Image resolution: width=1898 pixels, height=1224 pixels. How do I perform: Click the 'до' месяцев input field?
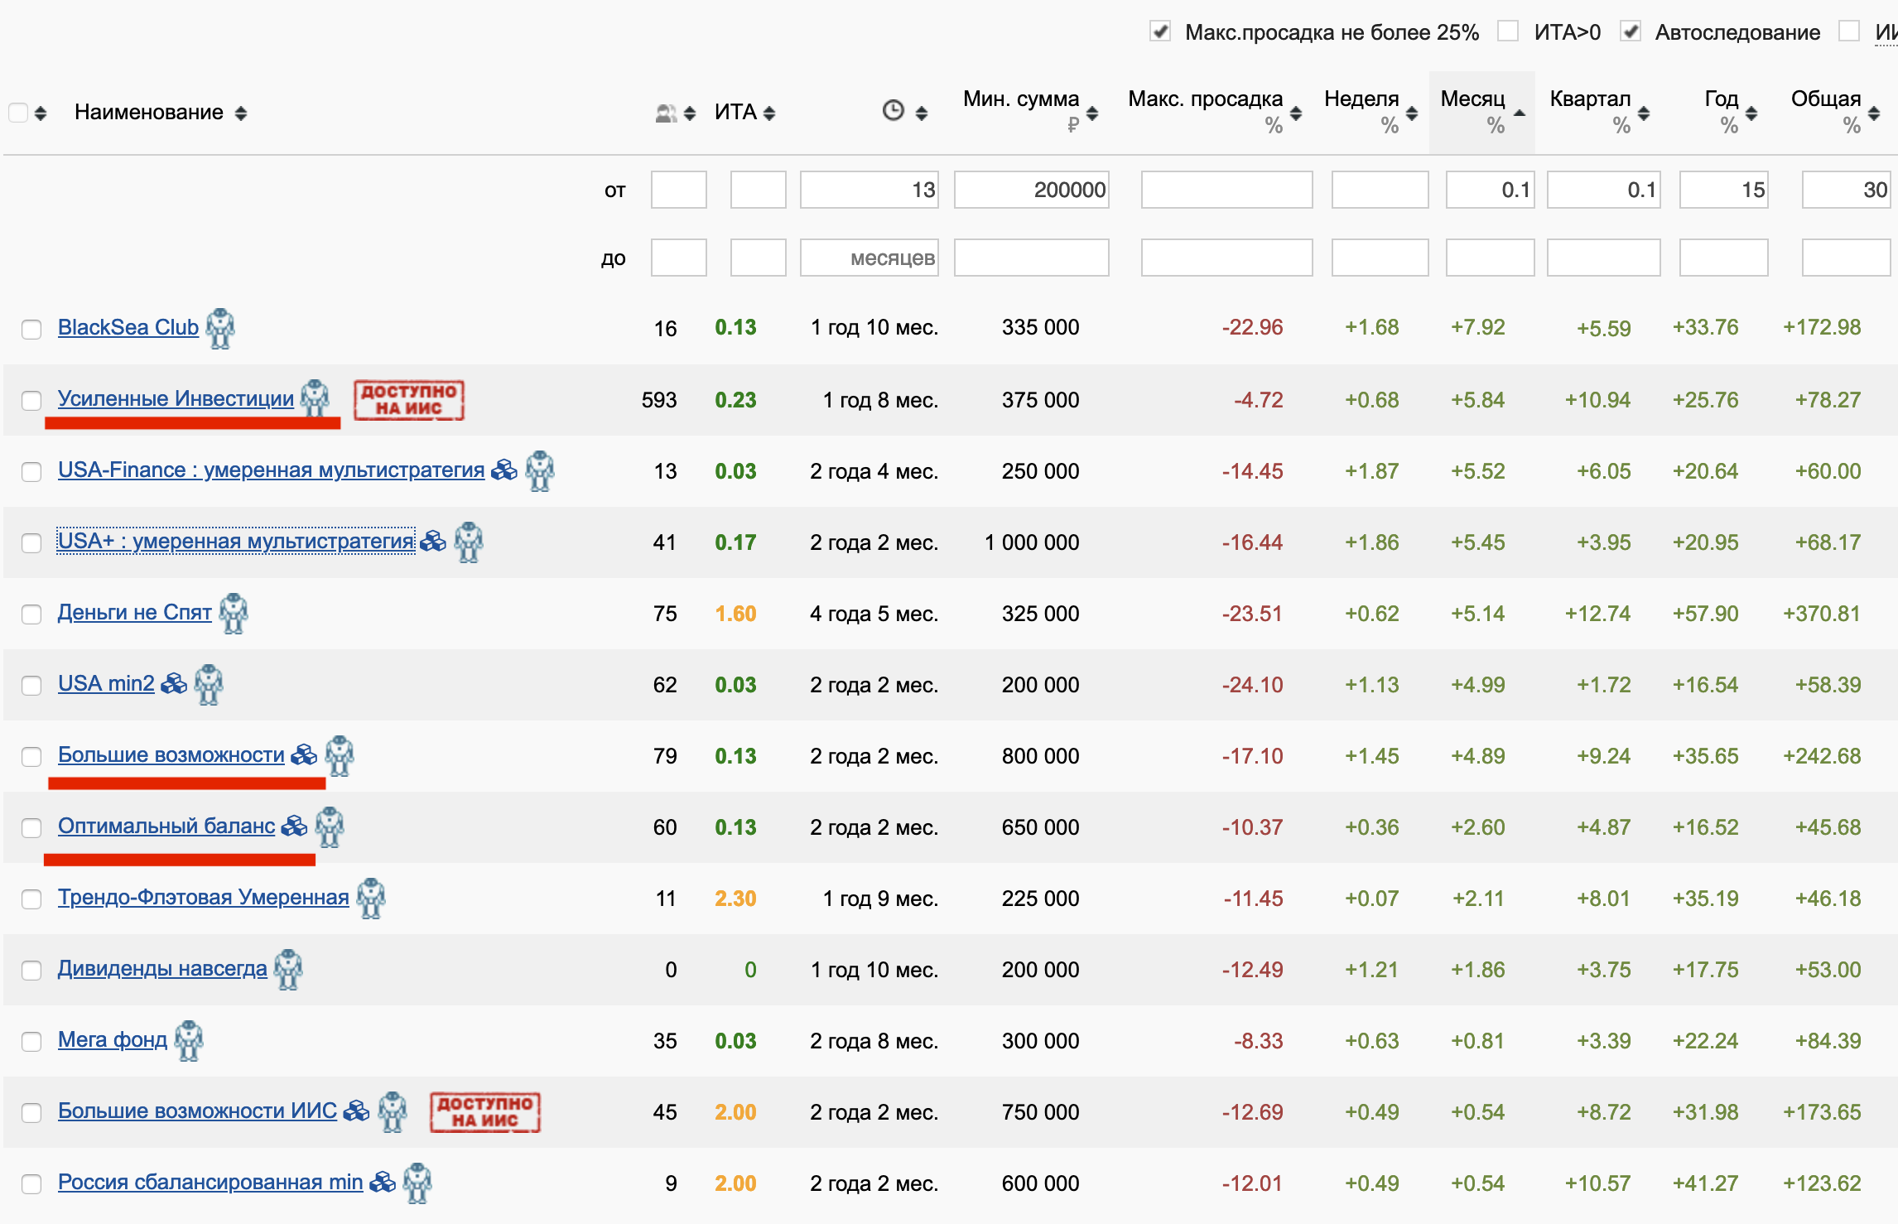(x=870, y=258)
